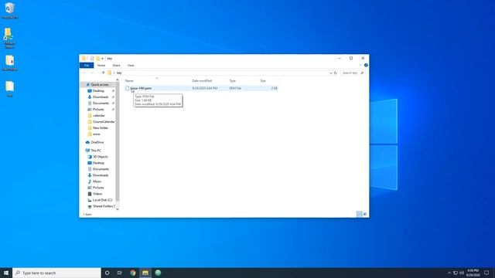Open Downloads under This PC
The image size is (495, 278).
coord(101,175)
